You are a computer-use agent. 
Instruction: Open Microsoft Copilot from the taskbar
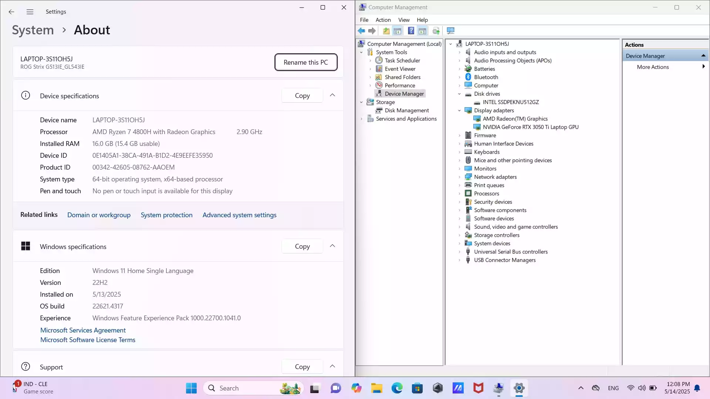click(x=356, y=388)
